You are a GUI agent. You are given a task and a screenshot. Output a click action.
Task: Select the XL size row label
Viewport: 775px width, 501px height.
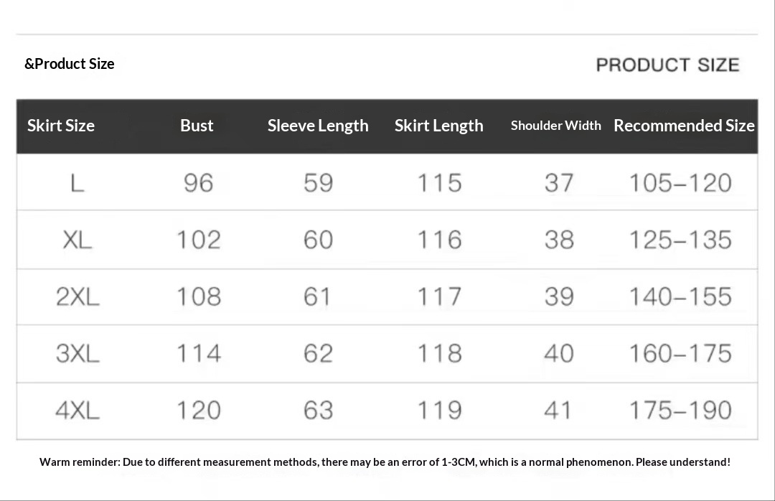pyautogui.click(x=77, y=240)
